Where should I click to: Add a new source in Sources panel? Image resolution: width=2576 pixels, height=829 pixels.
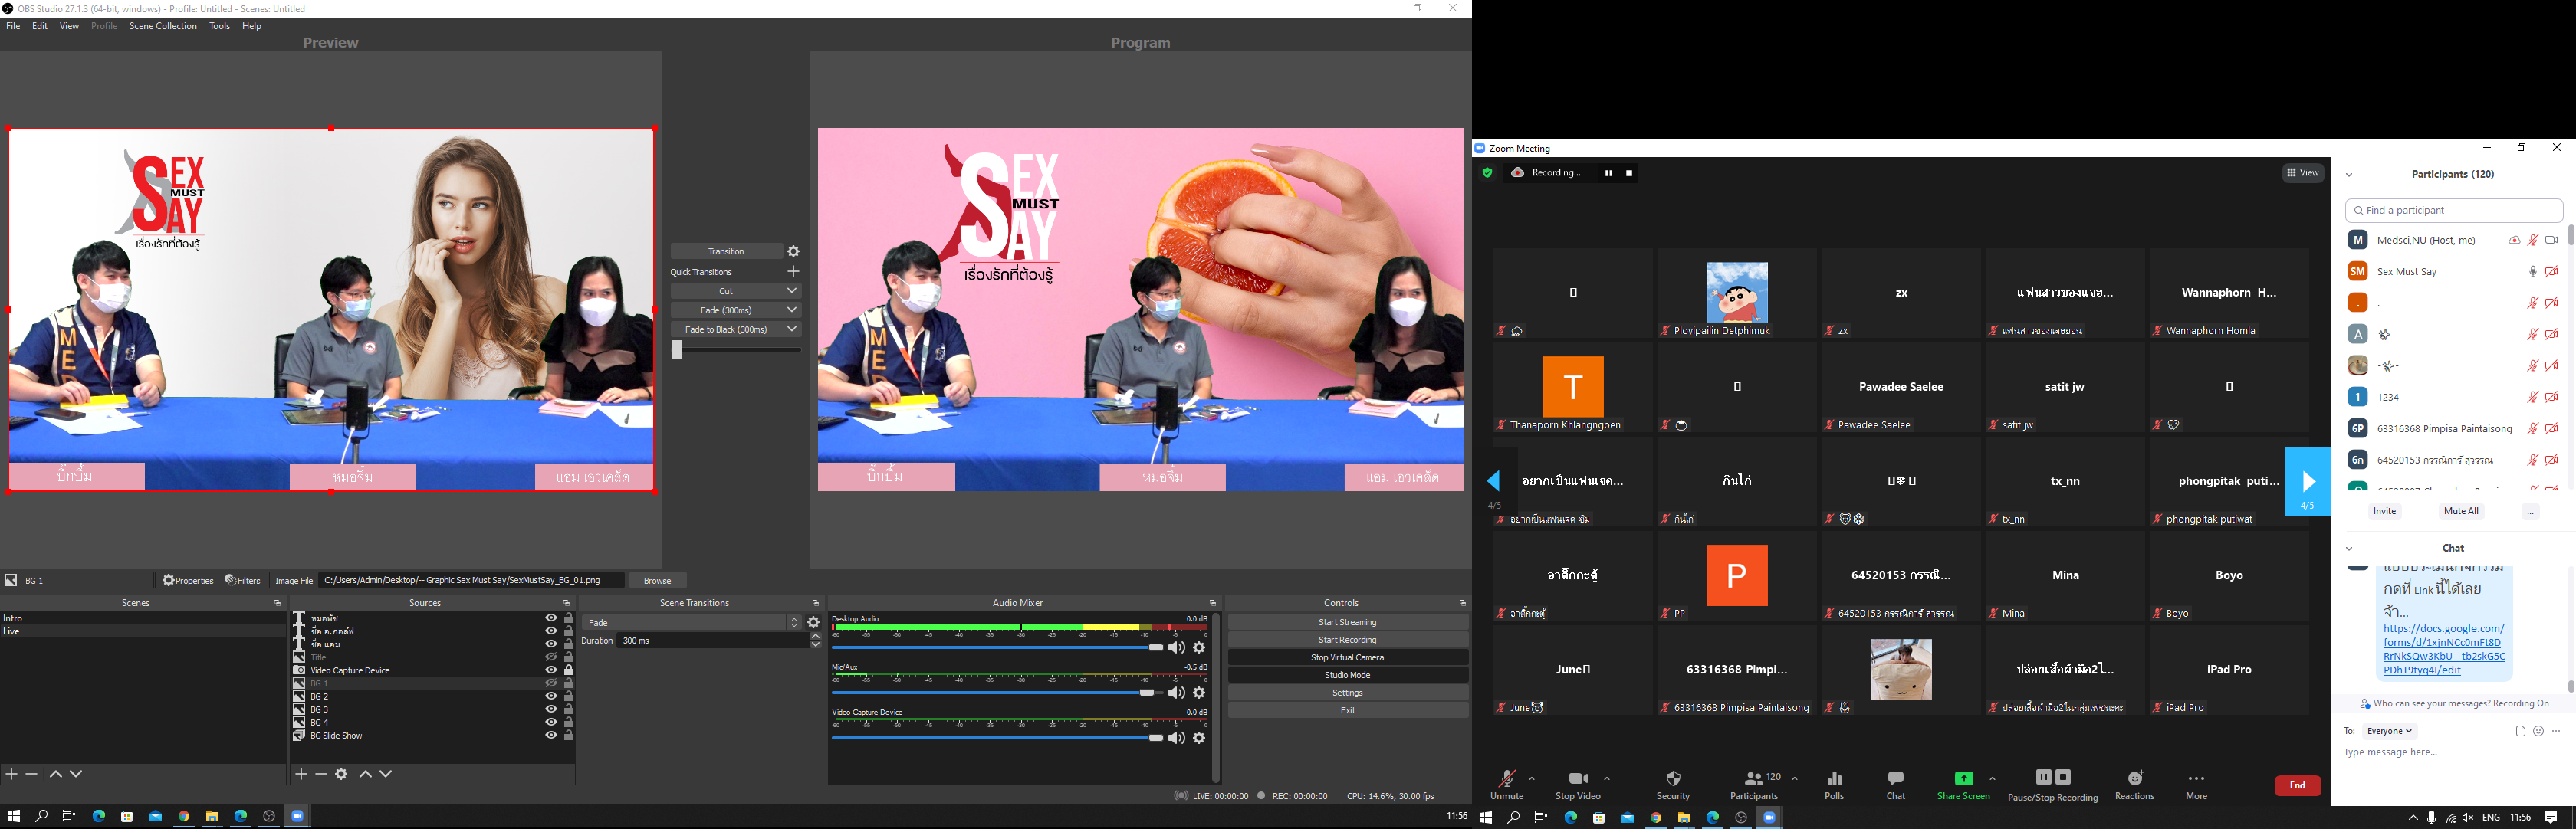click(301, 774)
